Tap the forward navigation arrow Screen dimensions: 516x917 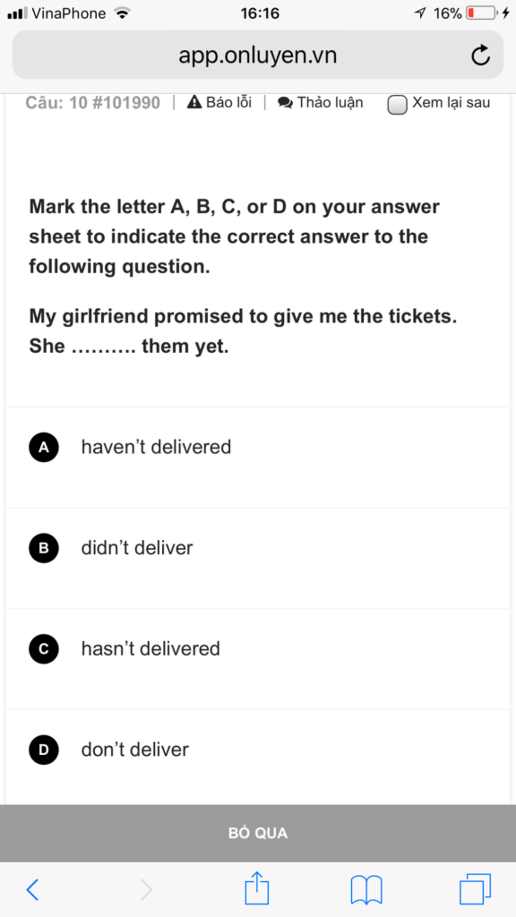(146, 889)
